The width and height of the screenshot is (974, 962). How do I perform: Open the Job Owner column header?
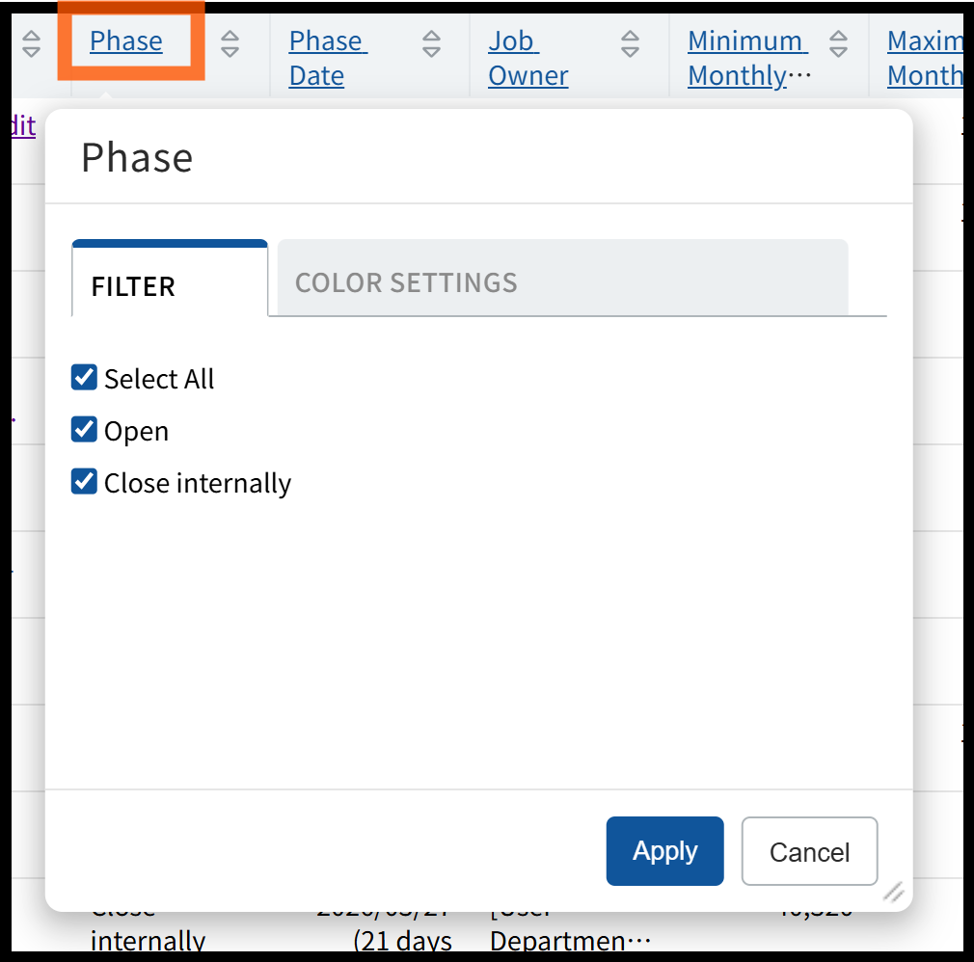click(526, 58)
